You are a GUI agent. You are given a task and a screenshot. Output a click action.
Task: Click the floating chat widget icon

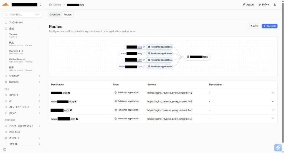pos(278,147)
